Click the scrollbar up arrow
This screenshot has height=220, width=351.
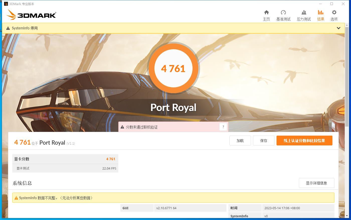[x=347, y=25]
